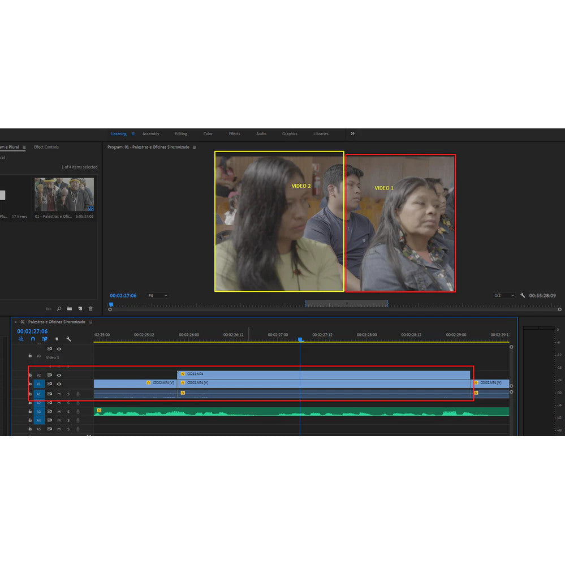Toggle sync lock on track V3
The image size is (565, 565).
tap(49, 349)
